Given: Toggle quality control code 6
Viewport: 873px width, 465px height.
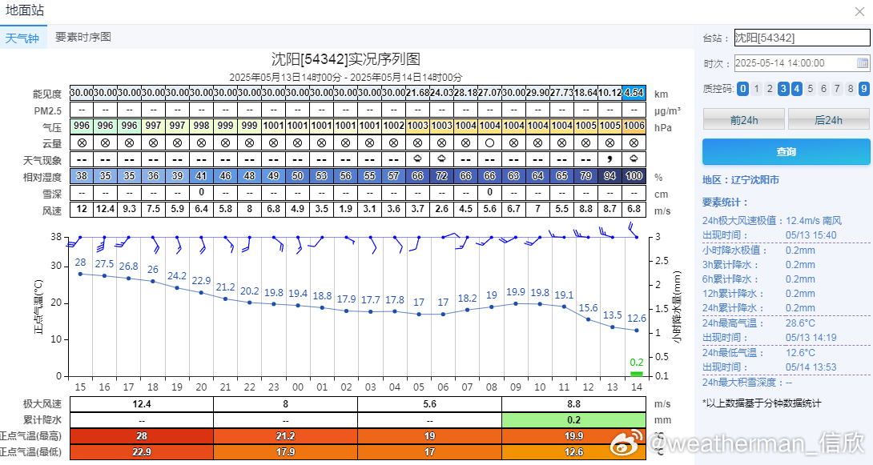Looking at the screenshot, I should 823,89.
